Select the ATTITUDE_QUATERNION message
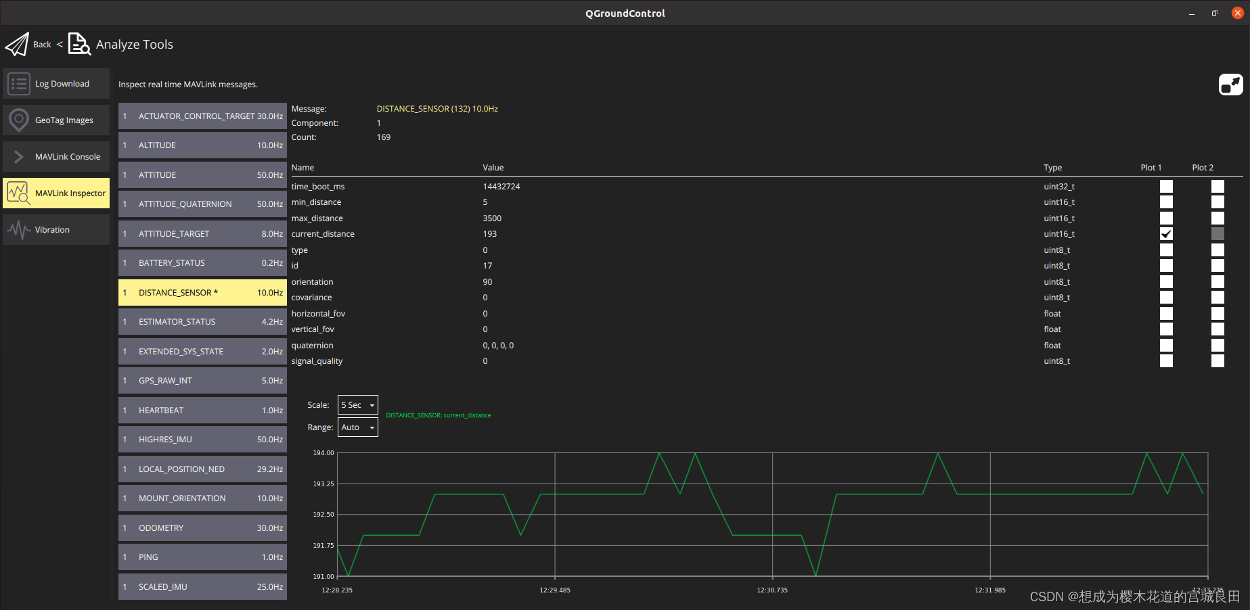1250x610 pixels. [202, 204]
